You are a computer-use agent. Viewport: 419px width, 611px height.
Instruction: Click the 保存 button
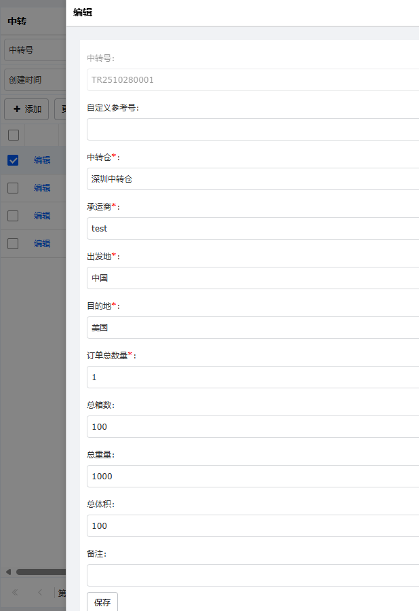click(x=102, y=602)
